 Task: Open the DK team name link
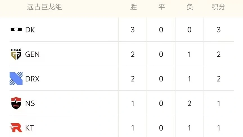(x=30, y=30)
